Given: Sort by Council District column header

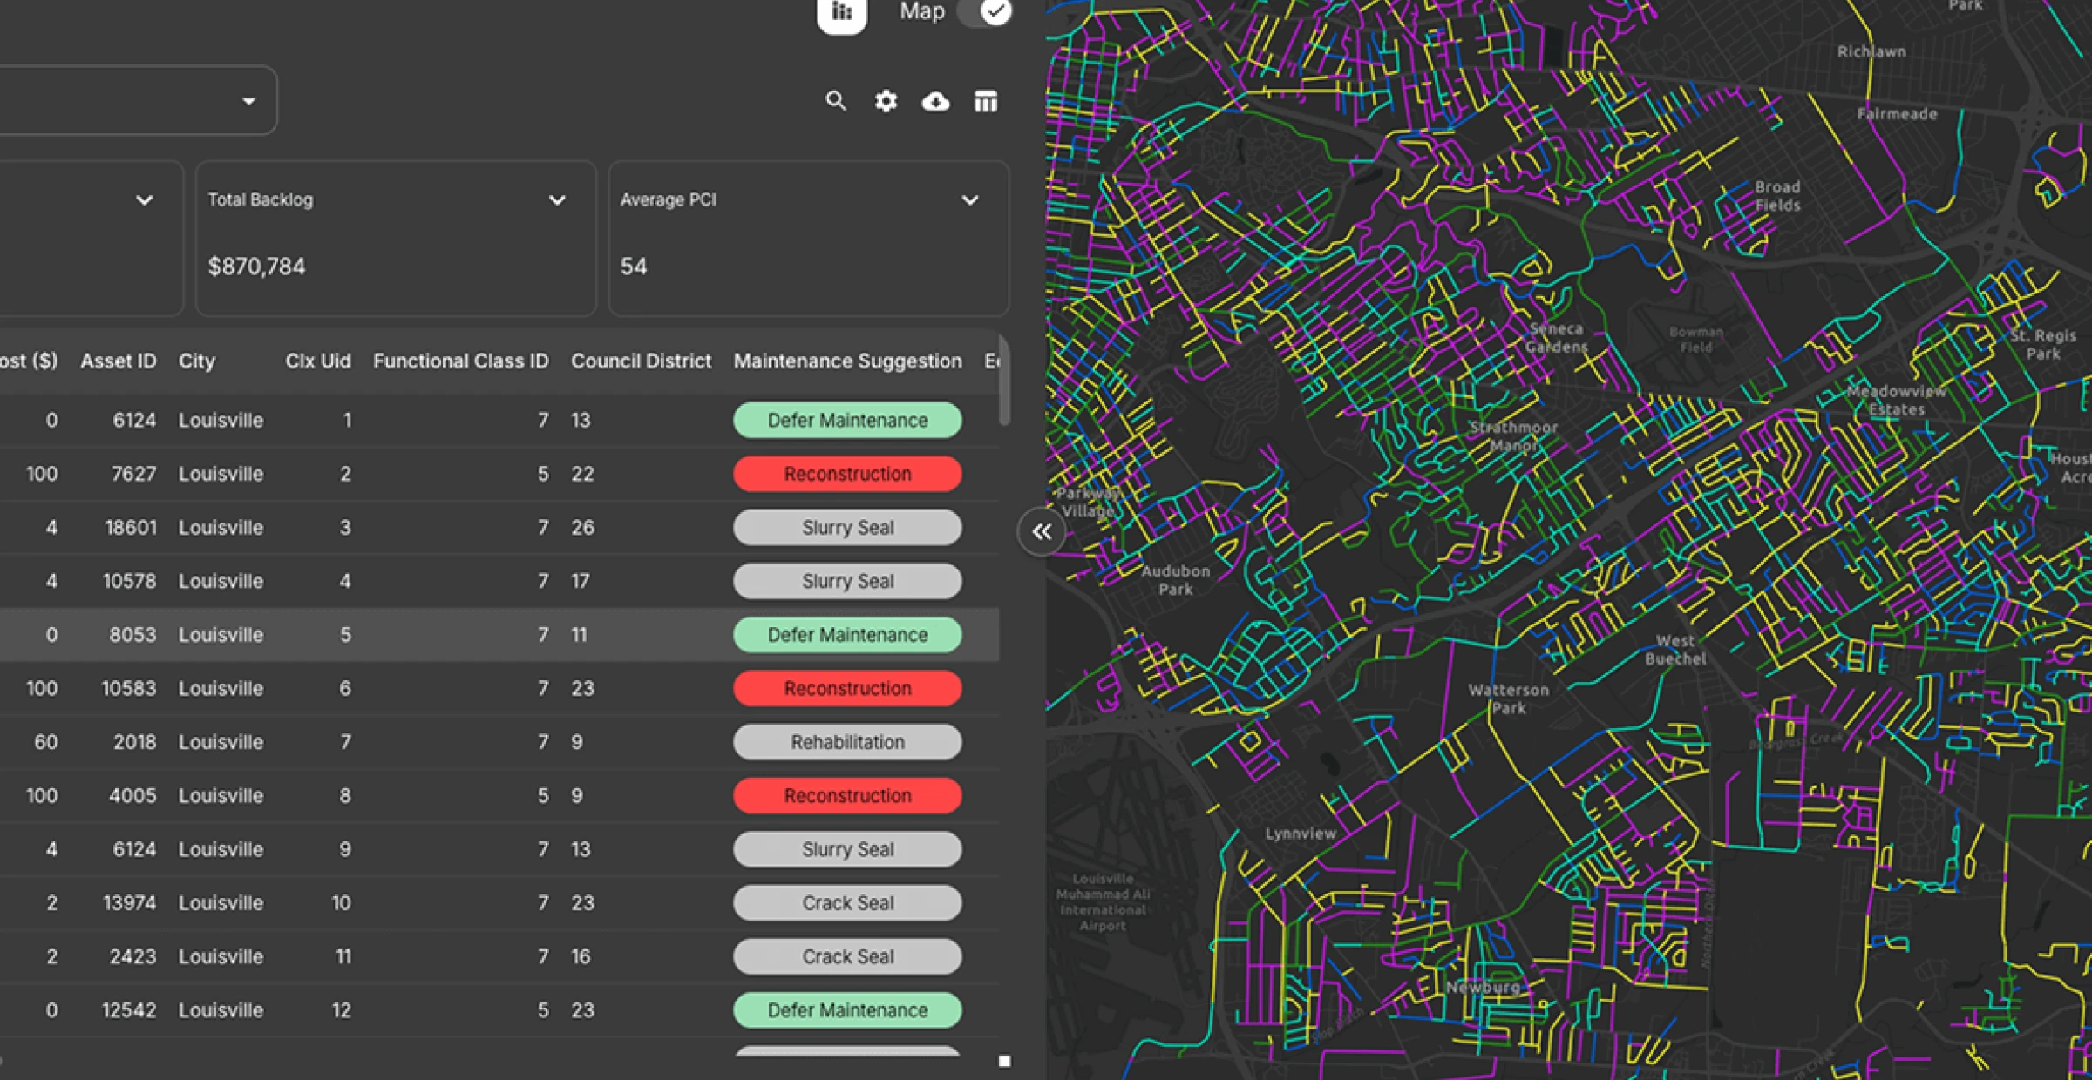Looking at the screenshot, I should click(x=641, y=361).
